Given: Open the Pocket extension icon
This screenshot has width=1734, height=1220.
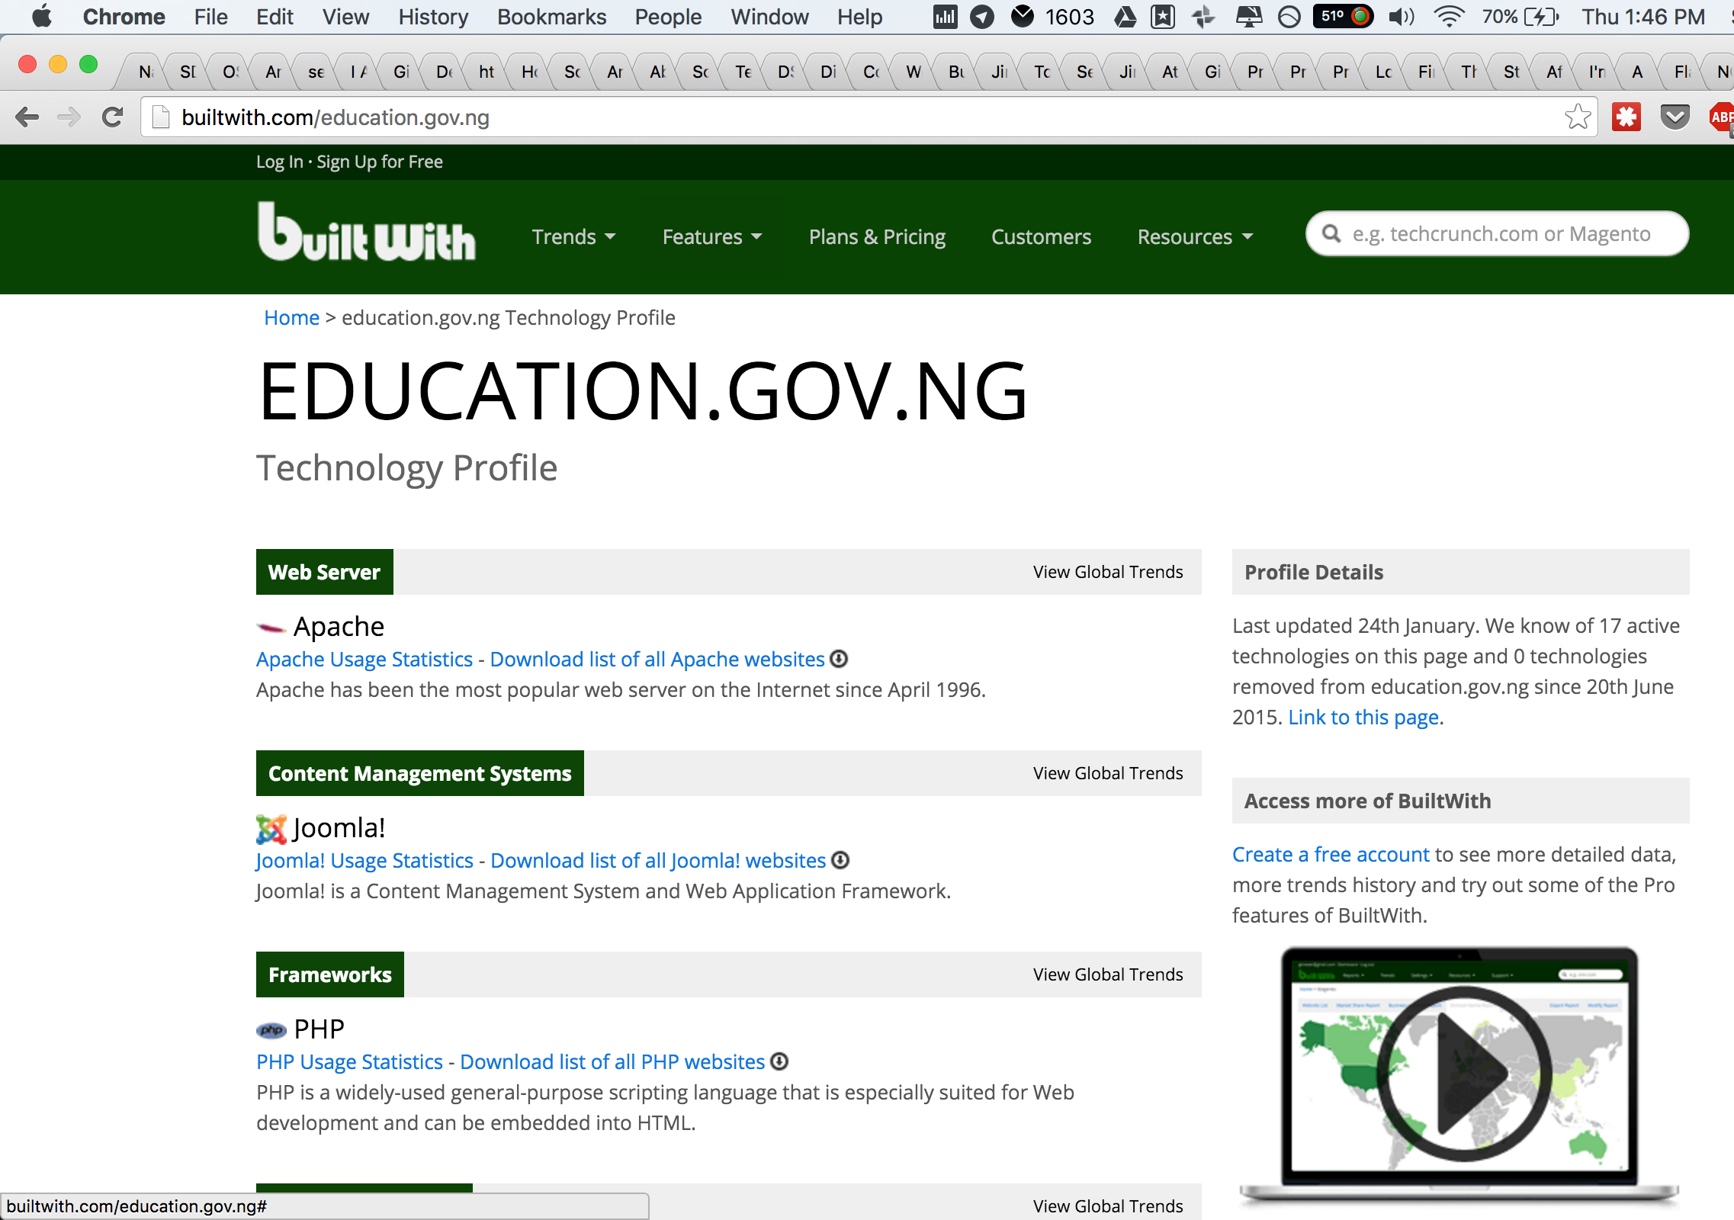Looking at the screenshot, I should click(x=1675, y=117).
